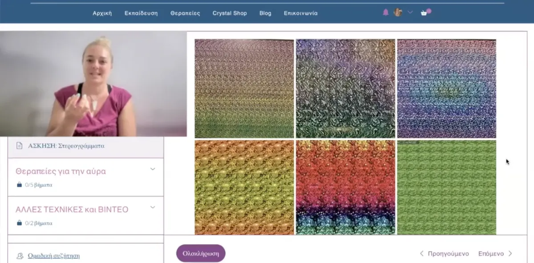Click the lock icon next to 0/2 βήματα
This screenshot has height=263, width=534.
(x=19, y=223)
